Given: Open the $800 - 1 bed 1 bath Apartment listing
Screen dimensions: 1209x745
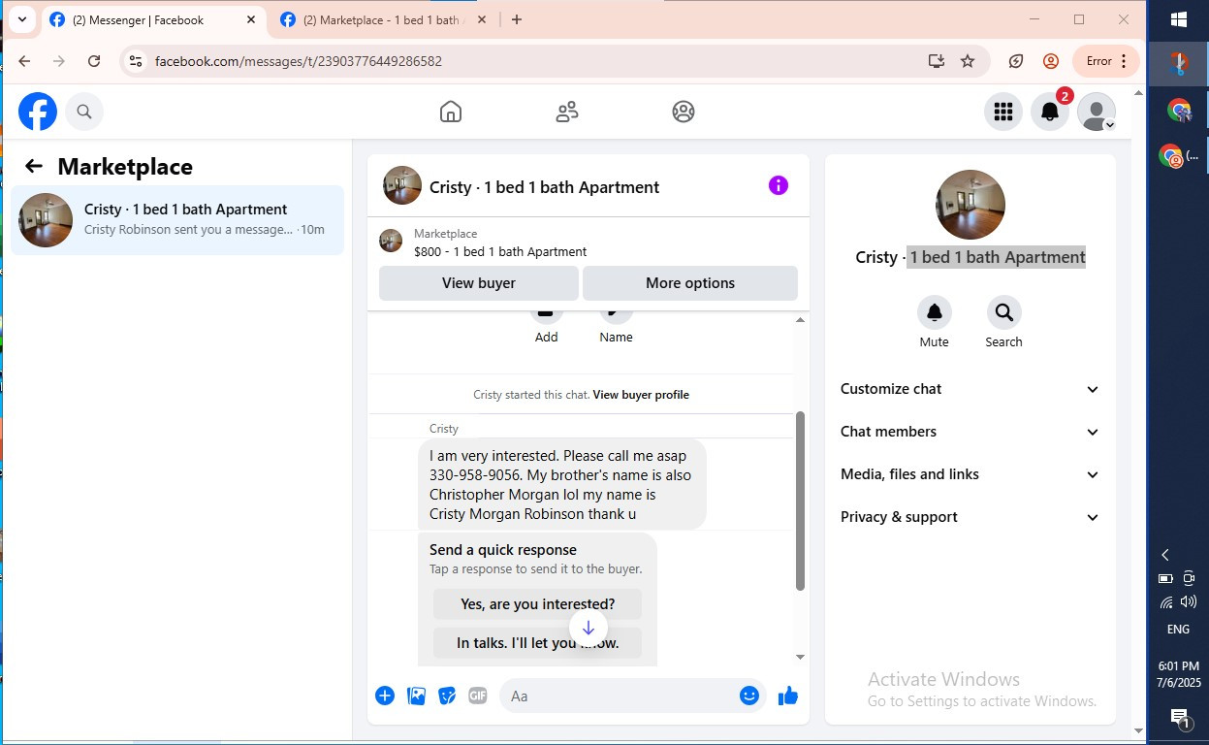Looking at the screenshot, I should click(500, 251).
